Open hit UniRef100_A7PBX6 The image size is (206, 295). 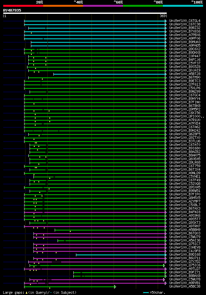tap(185, 35)
